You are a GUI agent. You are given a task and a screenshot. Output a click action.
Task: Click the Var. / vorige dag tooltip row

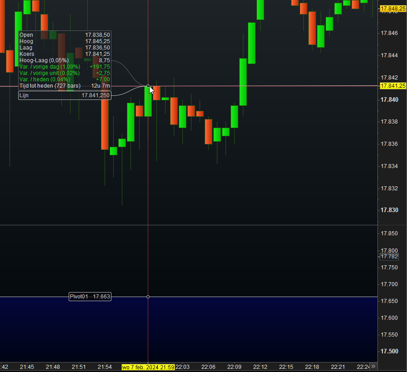point(65,67)
